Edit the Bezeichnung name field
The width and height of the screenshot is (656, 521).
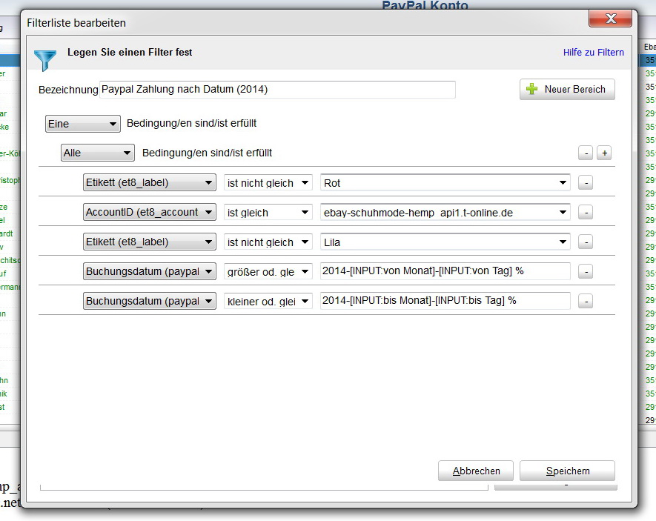pos(277,90)
